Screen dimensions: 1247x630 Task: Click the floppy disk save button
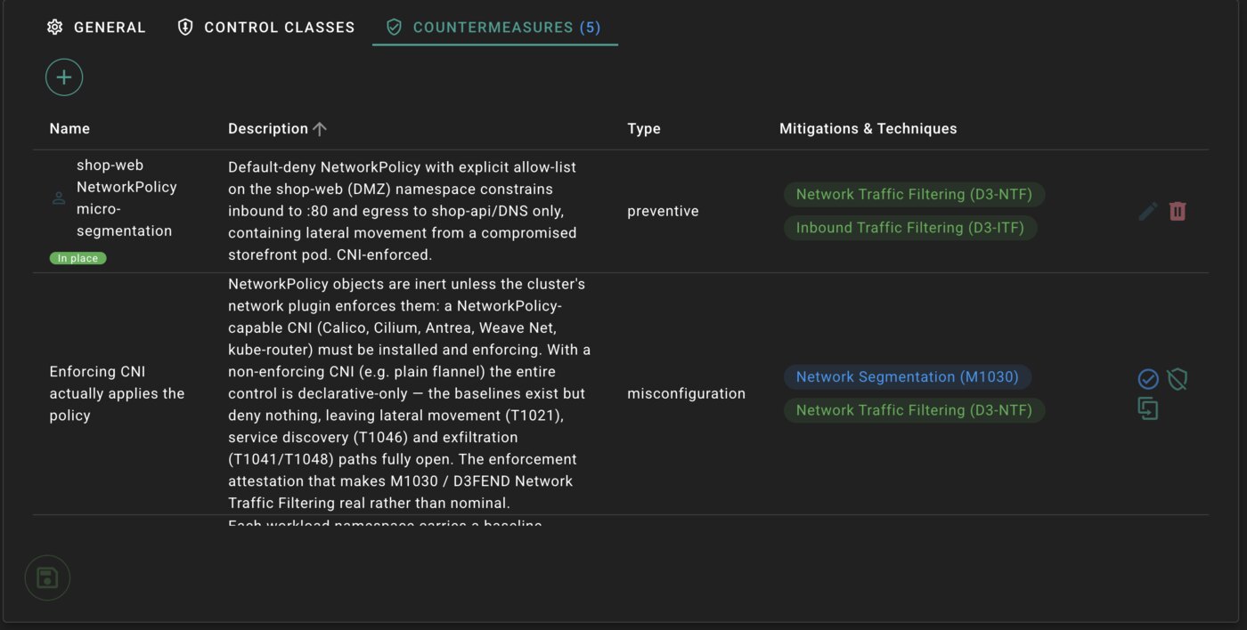[x=47, y=578]
